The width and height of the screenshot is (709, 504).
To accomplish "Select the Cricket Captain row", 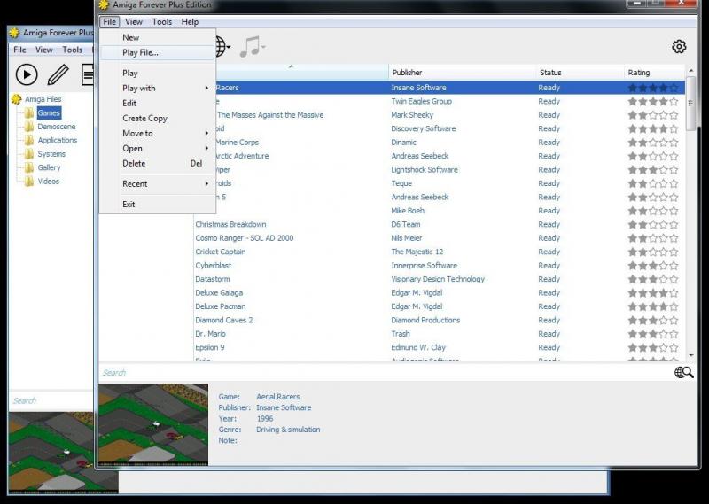I will coord(439,252).
